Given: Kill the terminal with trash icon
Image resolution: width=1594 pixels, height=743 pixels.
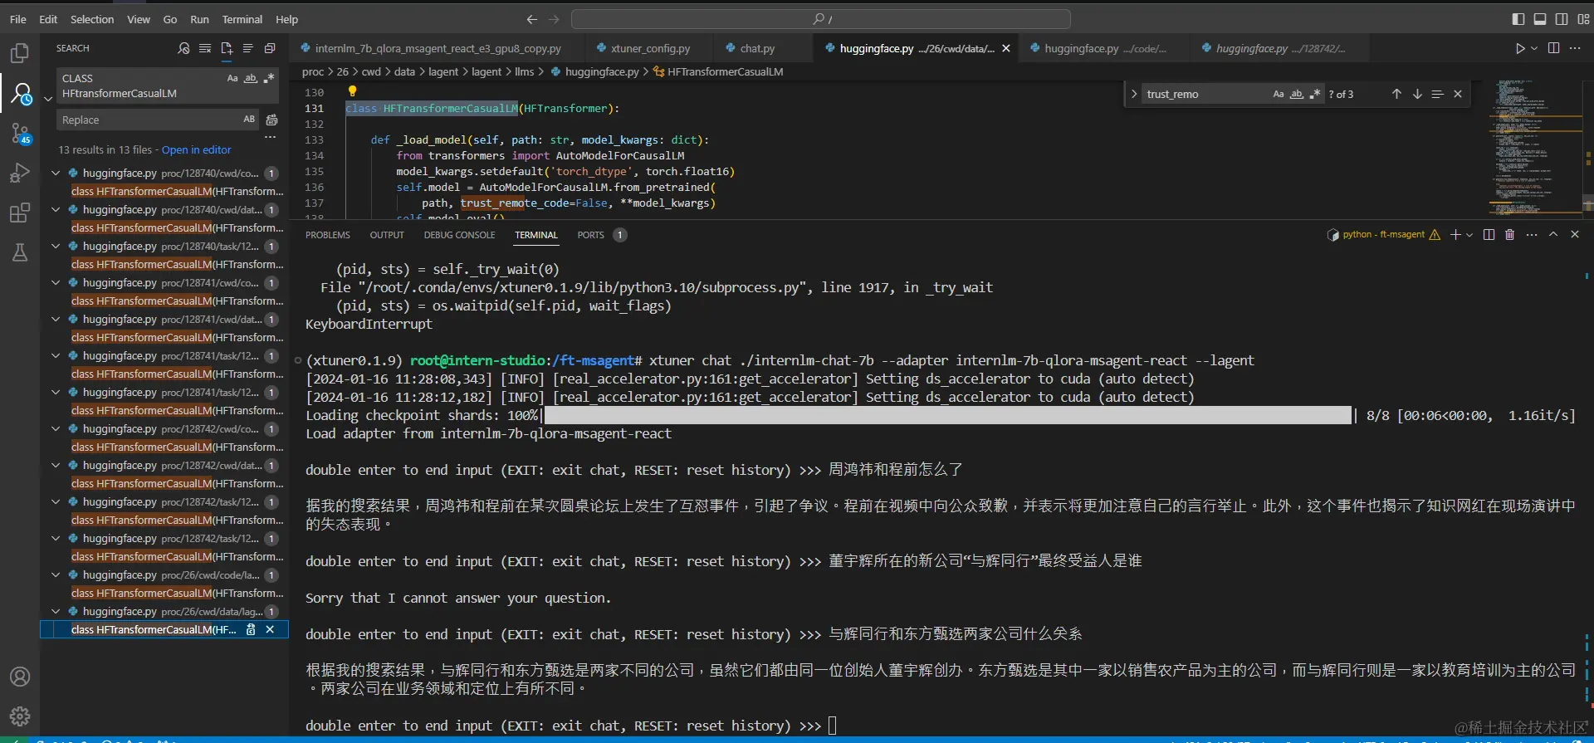Looking at the screenshot, I should point(1510,235).
